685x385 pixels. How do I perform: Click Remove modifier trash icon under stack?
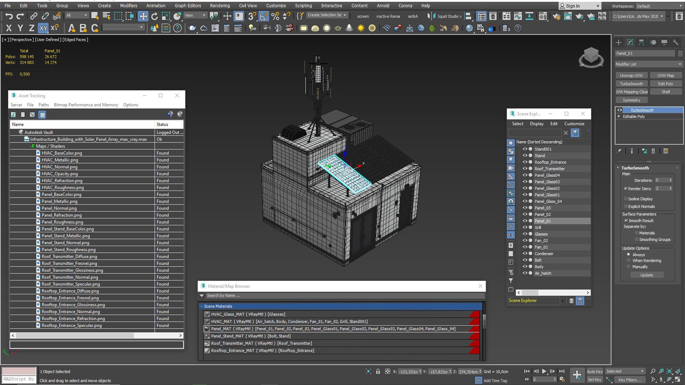tap(653, 151)
